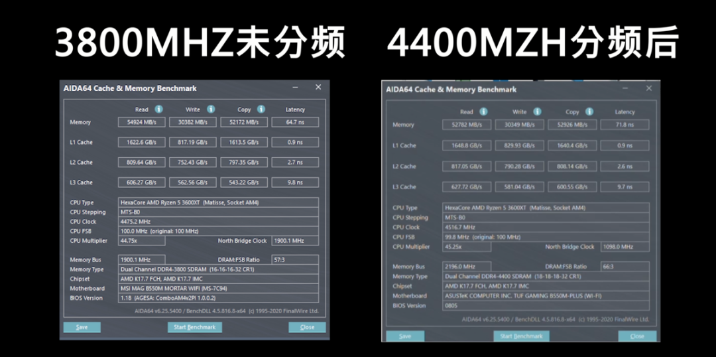This screenshot has width=716, height=357.
Task: Select Motherboard field ASUSTeK TUF GAMING B550M-PLUS
Action: 546,296
